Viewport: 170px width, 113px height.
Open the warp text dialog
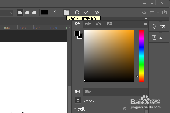55,13
